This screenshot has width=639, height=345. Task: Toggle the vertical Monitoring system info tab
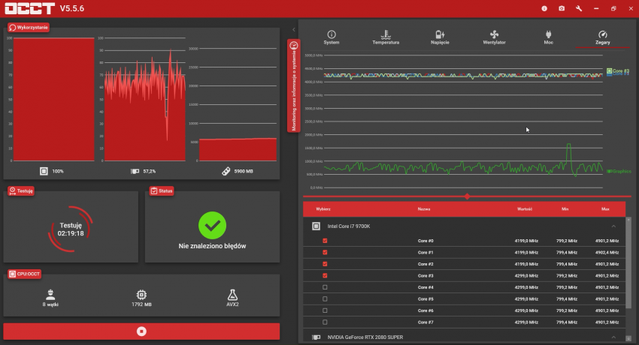pyautogui.click(x=294, y=85)
